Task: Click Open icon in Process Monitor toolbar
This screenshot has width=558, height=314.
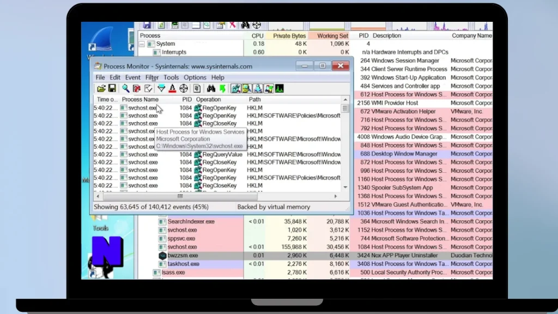Action: (x=101, y=89)
